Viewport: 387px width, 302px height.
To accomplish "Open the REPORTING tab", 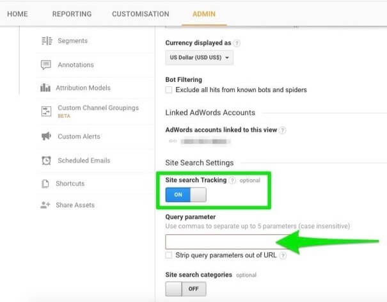I will tap(72, 14).
